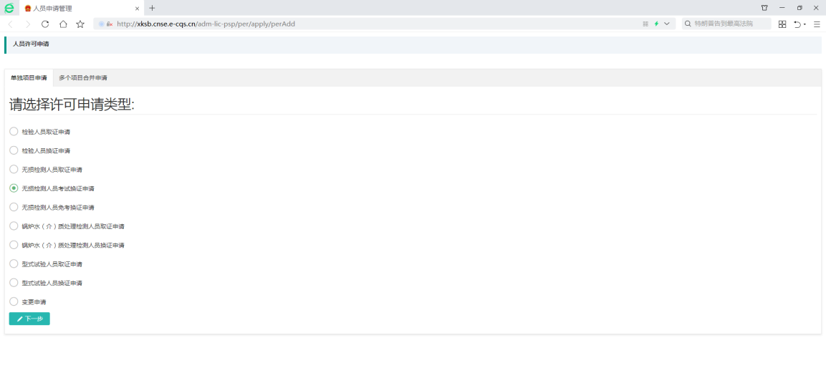This screenshot has height=378, width=826.
Task: Select 型式试验人员取证申请 radio option
Action: 14,263
